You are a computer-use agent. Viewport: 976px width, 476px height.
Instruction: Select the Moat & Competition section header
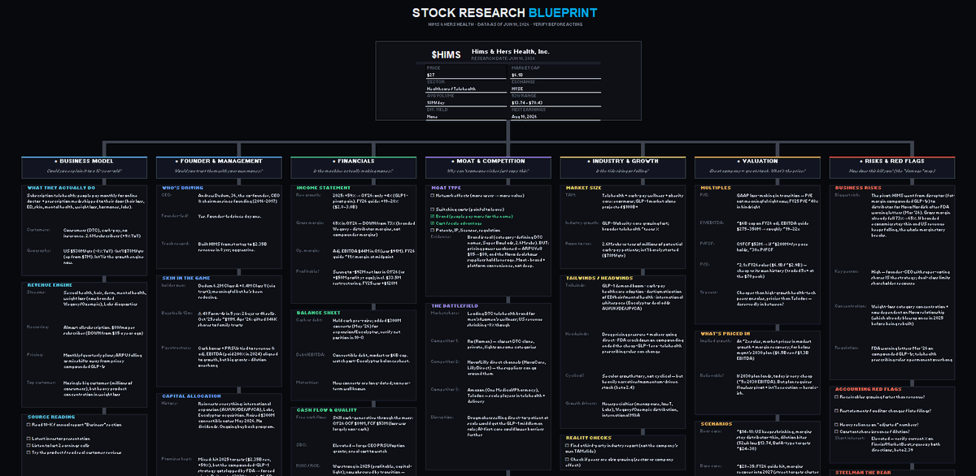click(x=488, y=167)
